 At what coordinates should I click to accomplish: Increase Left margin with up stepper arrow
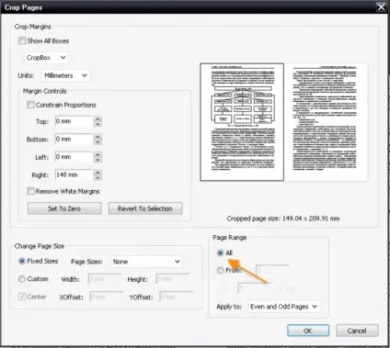point(97,154)
